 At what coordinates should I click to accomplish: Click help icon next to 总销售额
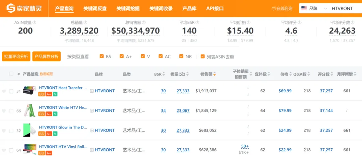click(144, 23)
